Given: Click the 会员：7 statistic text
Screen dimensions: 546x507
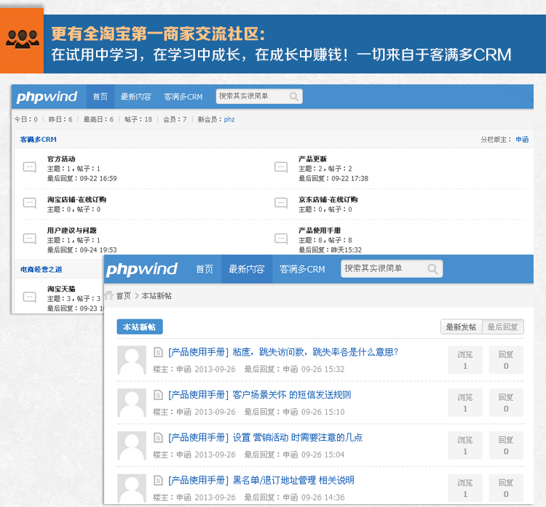Looking at the screenshot, I should (x=175, y=119).
